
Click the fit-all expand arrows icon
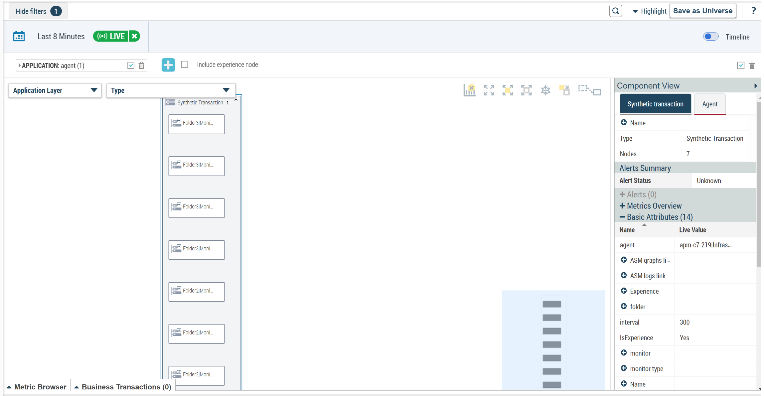(489, 90)
